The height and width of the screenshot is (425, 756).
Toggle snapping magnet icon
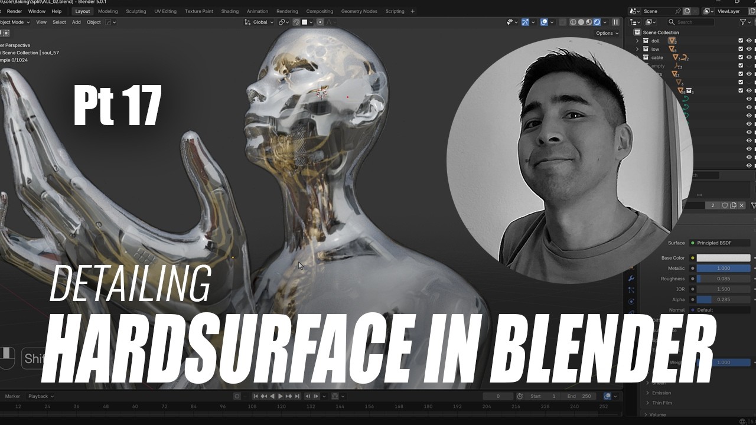296,22
